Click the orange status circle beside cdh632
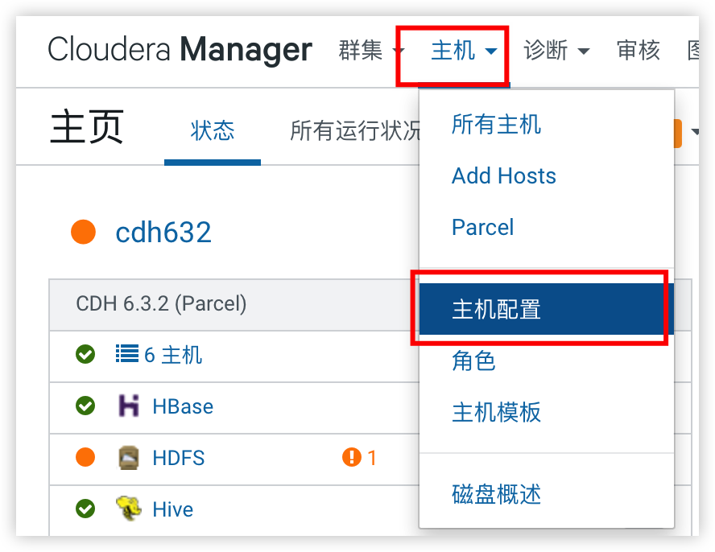Image resolution: width=715 pixels, height=552 pixels. (84, 232)
